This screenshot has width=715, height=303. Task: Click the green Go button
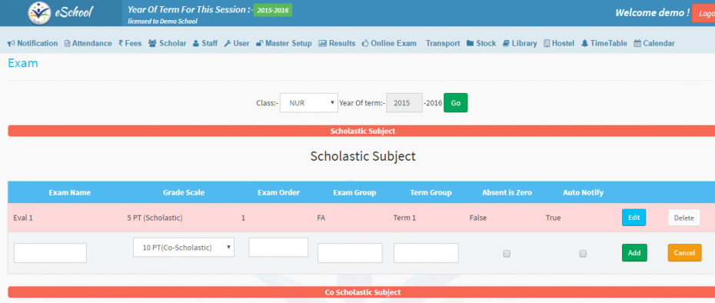(456, 103)
